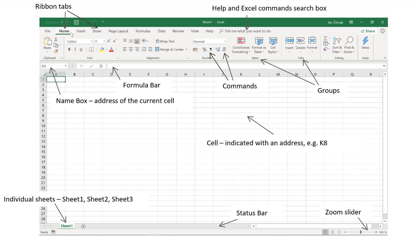Open the File tab
The width and height of the screenshot is (418, 241).
47,31
